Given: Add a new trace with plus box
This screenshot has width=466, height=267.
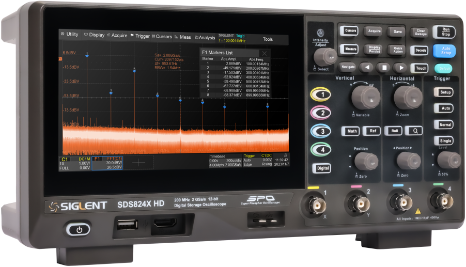Looking at the screenshot, I should coord(138,163).
